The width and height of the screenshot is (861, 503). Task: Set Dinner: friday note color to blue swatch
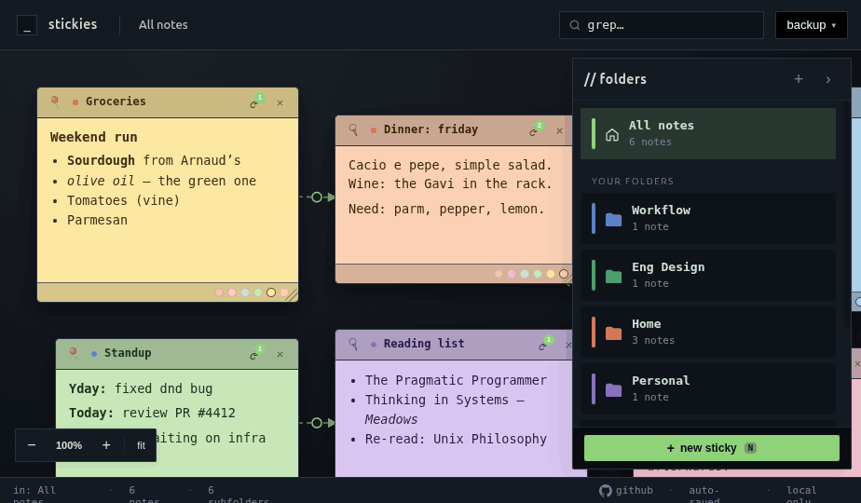point(525,274)
